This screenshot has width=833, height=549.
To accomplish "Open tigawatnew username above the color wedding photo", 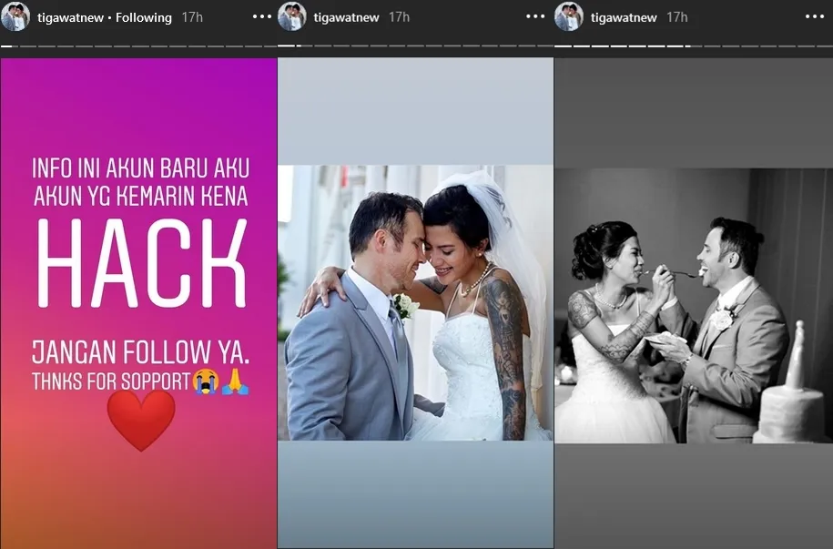I will [x=348, y=17].
